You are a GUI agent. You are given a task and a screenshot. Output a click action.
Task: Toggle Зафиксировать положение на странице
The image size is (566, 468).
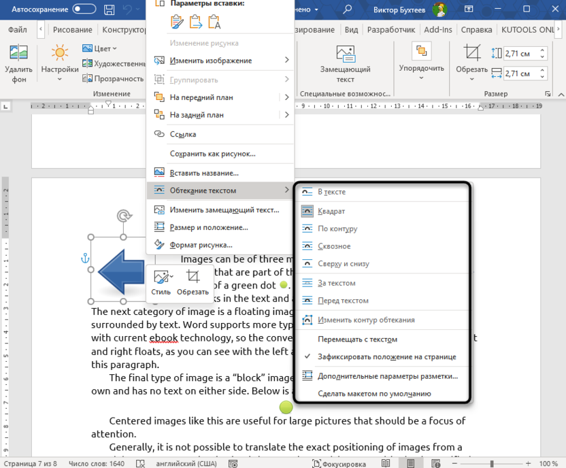pos(382,357)
